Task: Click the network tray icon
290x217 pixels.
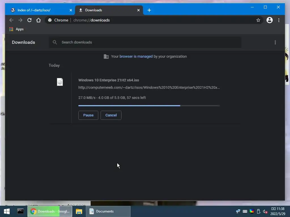Action: pos(238,211)
